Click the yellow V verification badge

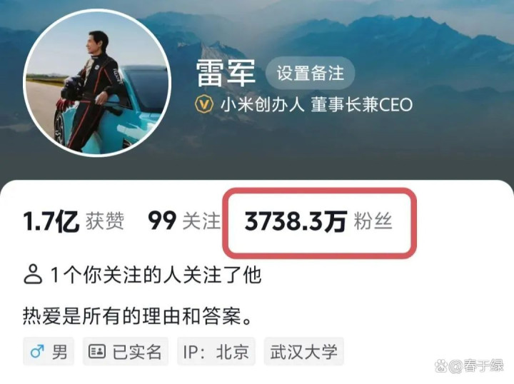point(204,104)
